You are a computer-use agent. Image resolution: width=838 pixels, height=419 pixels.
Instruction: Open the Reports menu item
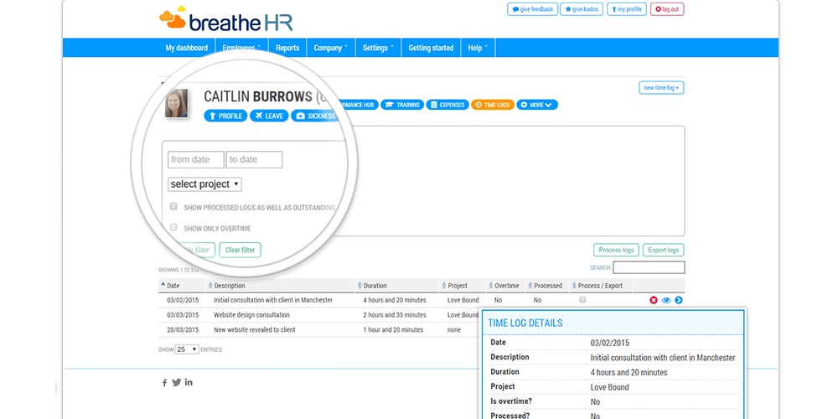[287, 48]
